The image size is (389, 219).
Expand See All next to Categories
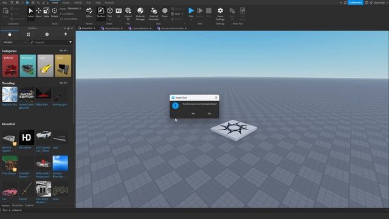pos(63,50)
